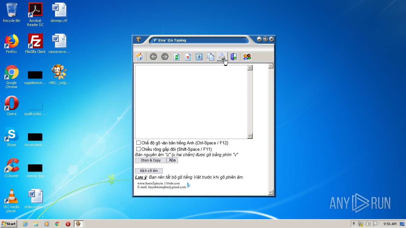Click the network tray icon
The width and height of the screenshot is (406, 228).
pyautogui.click(x=361, y=224)
